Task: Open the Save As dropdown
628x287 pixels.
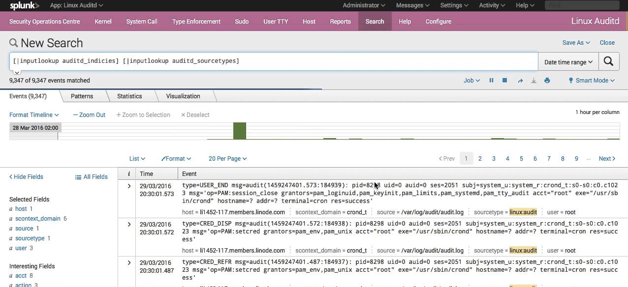Action: 576,43
